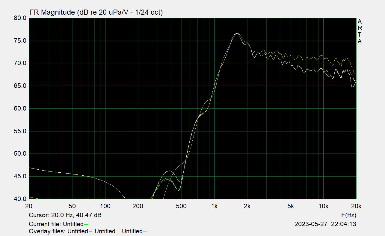Click the 50 Hz frequency axis label
The width and height of the screenshot is (385, 236).
(x=72, y=206)
